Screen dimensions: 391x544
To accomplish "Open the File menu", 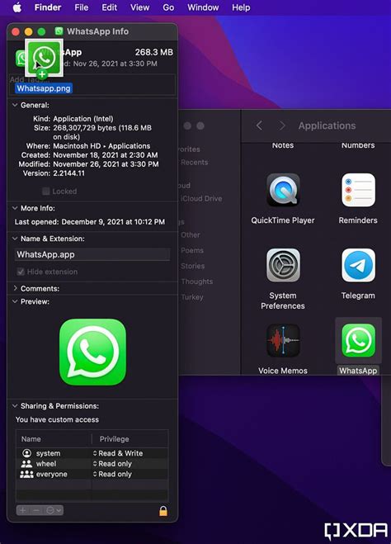I will (82, 7).
